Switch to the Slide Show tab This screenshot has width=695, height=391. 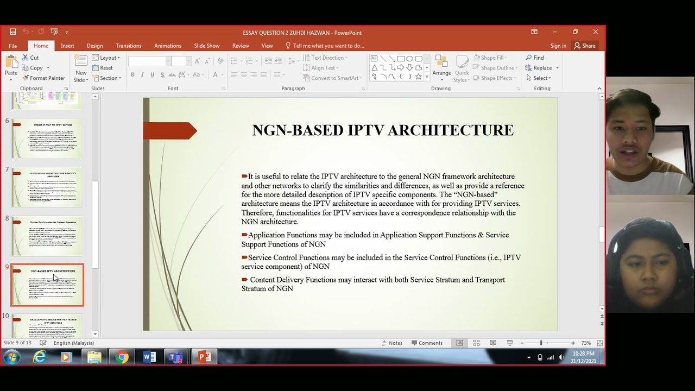click(x=207, y=46)
